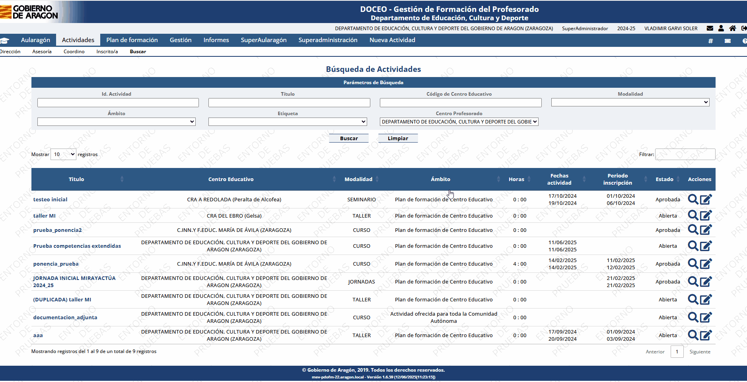Focus the Filtrar input field
The height and width of the screenshot is (382, 747).
click(x=685, y=154)
